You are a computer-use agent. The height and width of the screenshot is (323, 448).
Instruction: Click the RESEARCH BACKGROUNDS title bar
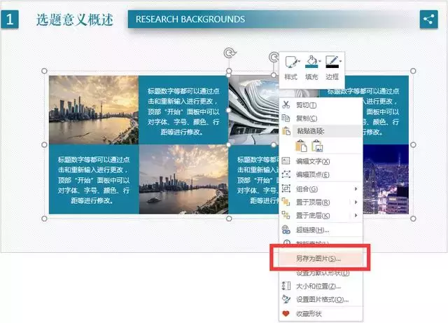point(274,19)
